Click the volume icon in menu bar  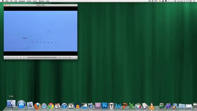coord(175,1)
